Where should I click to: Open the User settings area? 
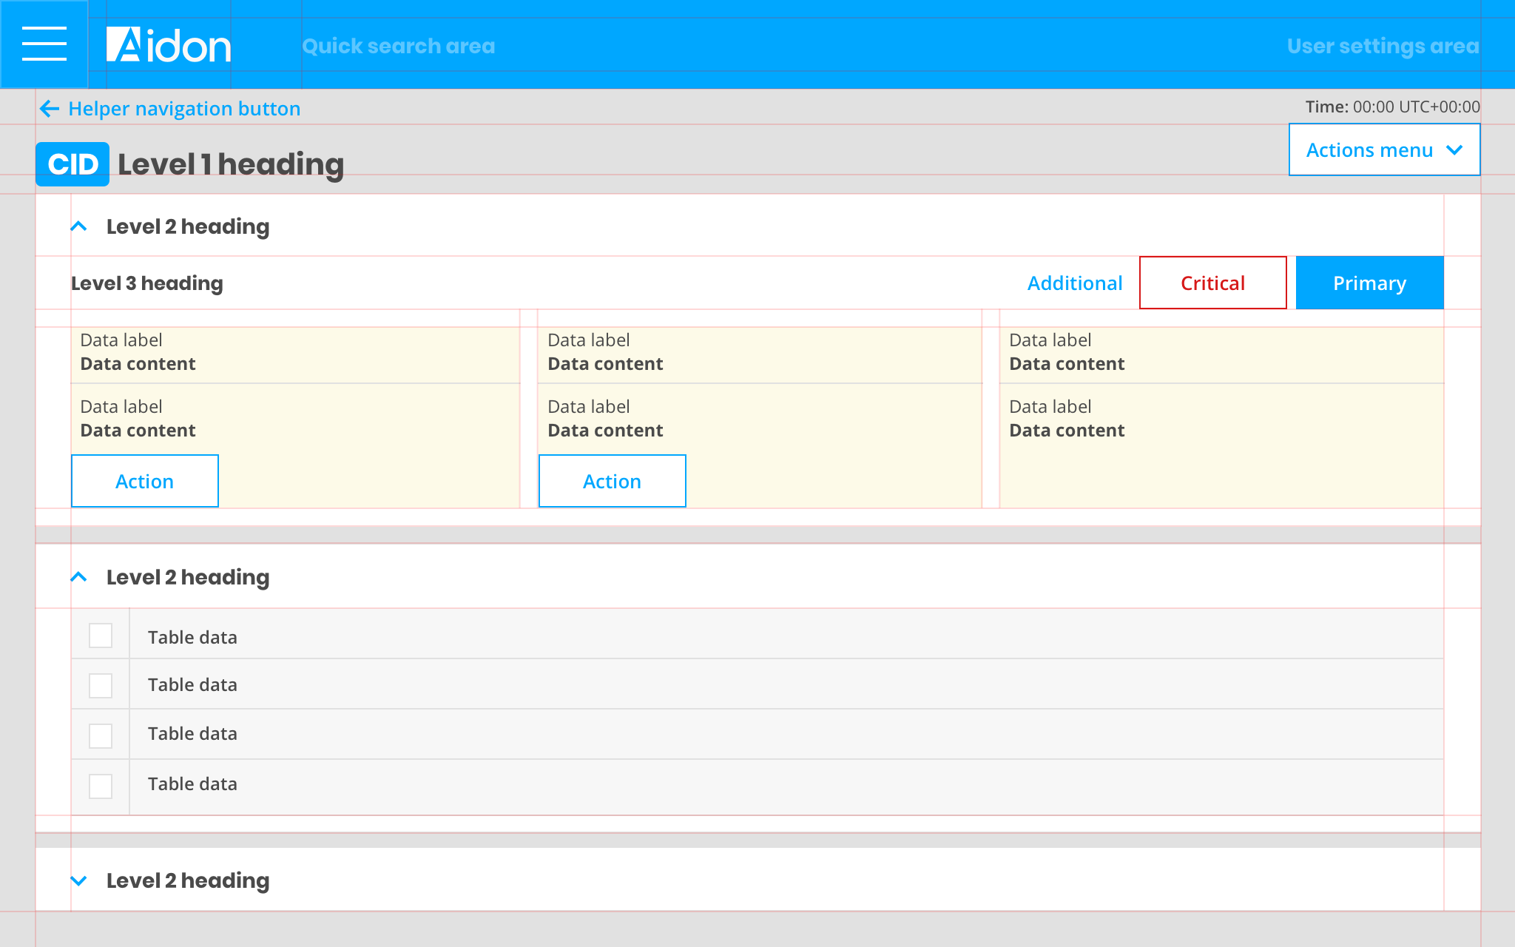point(1383,46)
